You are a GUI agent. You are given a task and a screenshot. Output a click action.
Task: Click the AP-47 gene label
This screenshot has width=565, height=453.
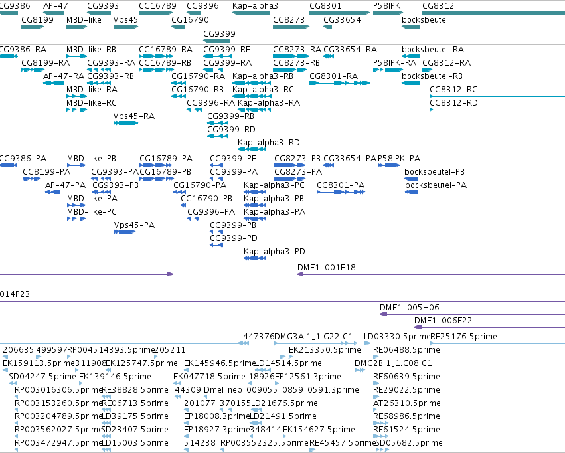[x=56, y=6]
